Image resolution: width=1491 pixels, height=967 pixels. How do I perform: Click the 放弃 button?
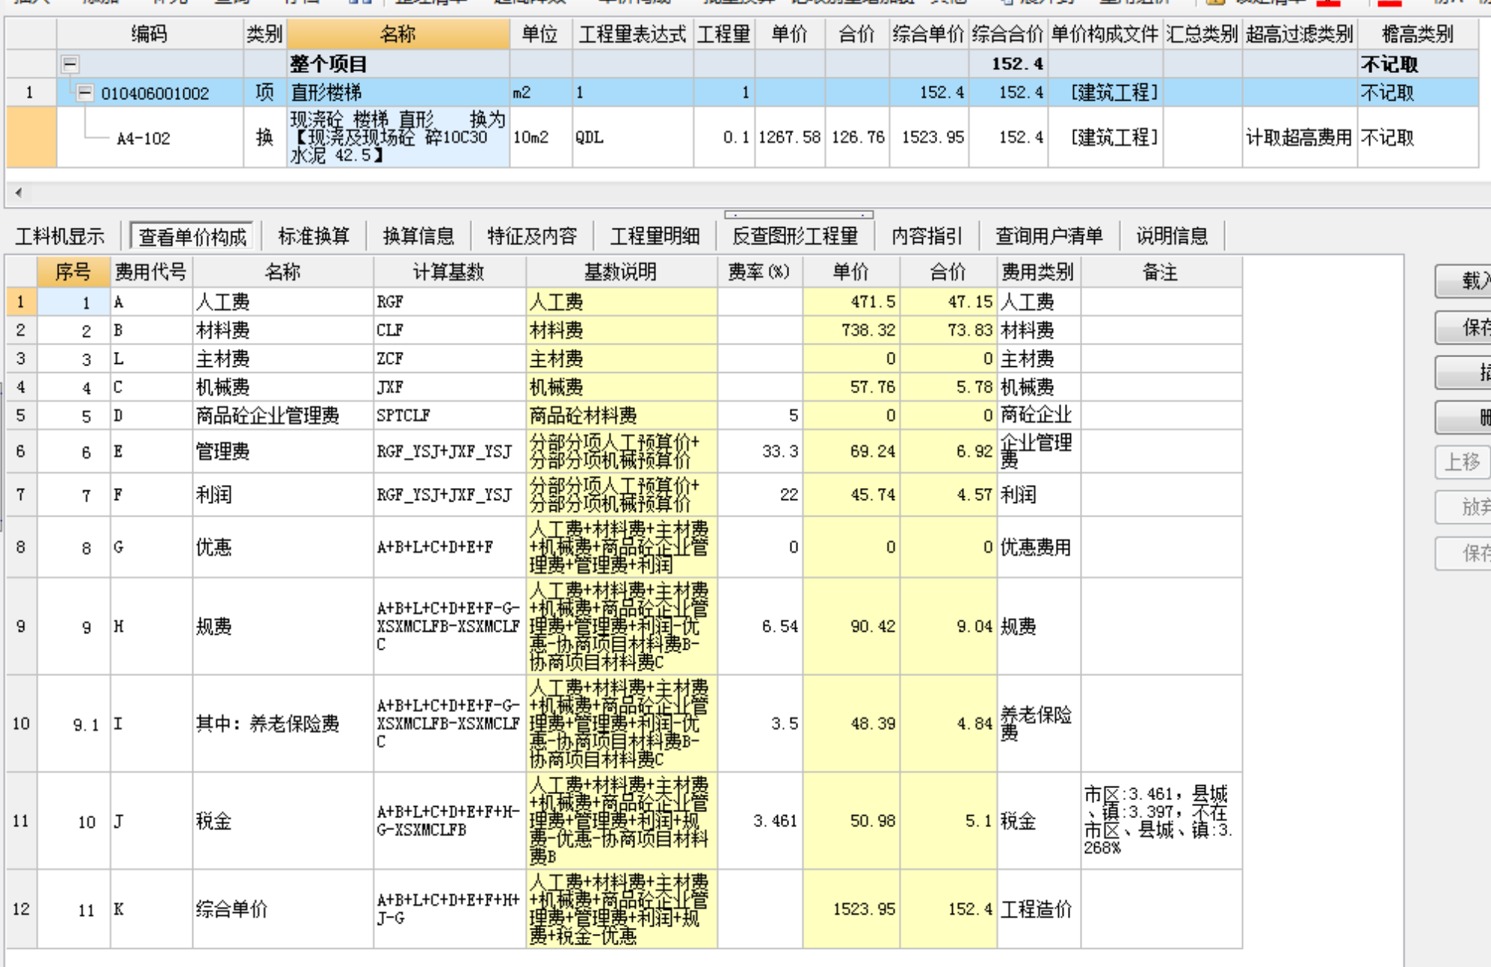1463,507
